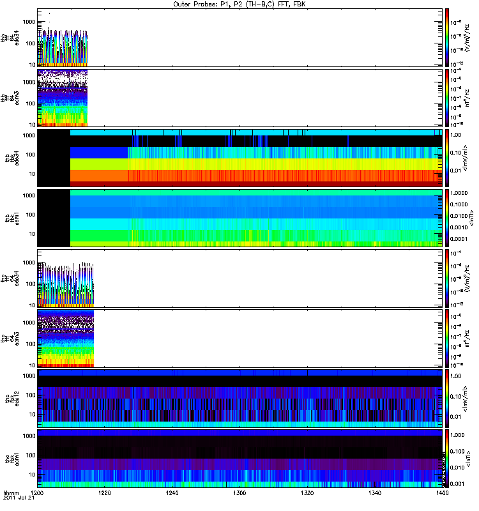Screen dimensions: 479x511
Task: Click the <|nT|> unit label of thc fbk scm1
Action: point(468,459)
